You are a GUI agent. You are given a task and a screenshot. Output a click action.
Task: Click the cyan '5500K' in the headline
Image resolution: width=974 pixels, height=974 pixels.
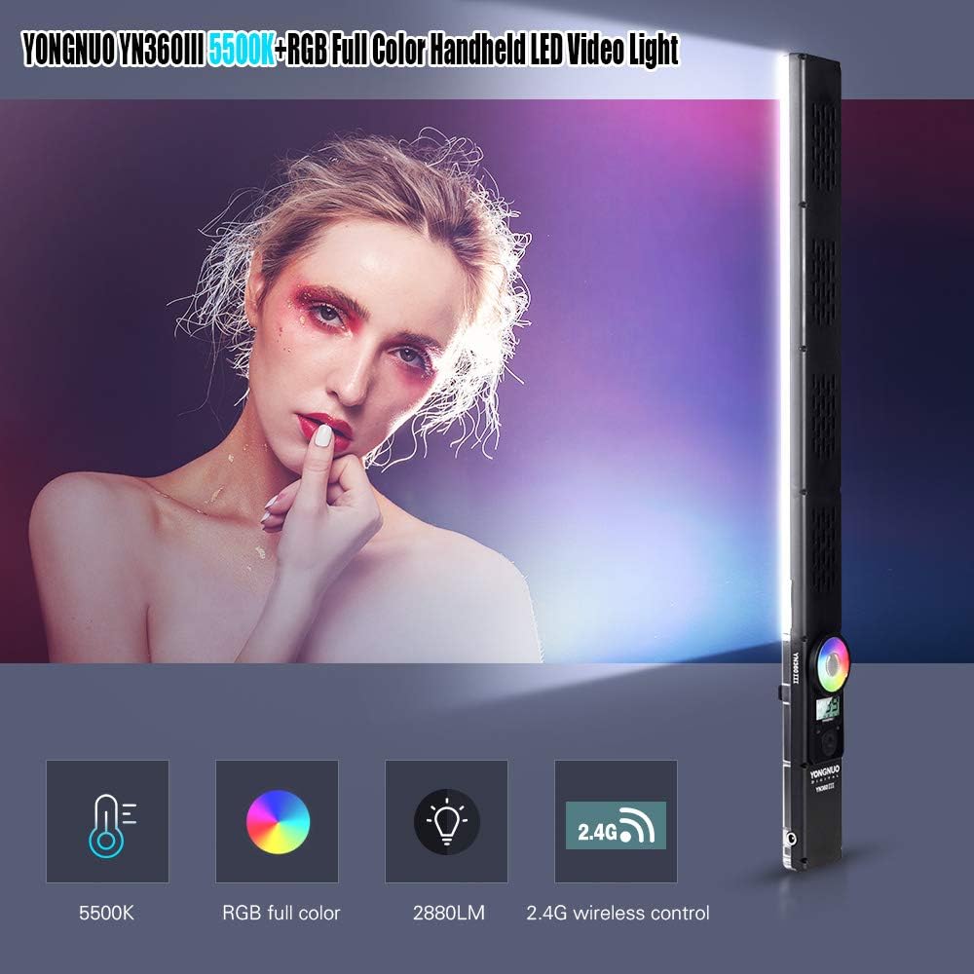coord(241,51)
